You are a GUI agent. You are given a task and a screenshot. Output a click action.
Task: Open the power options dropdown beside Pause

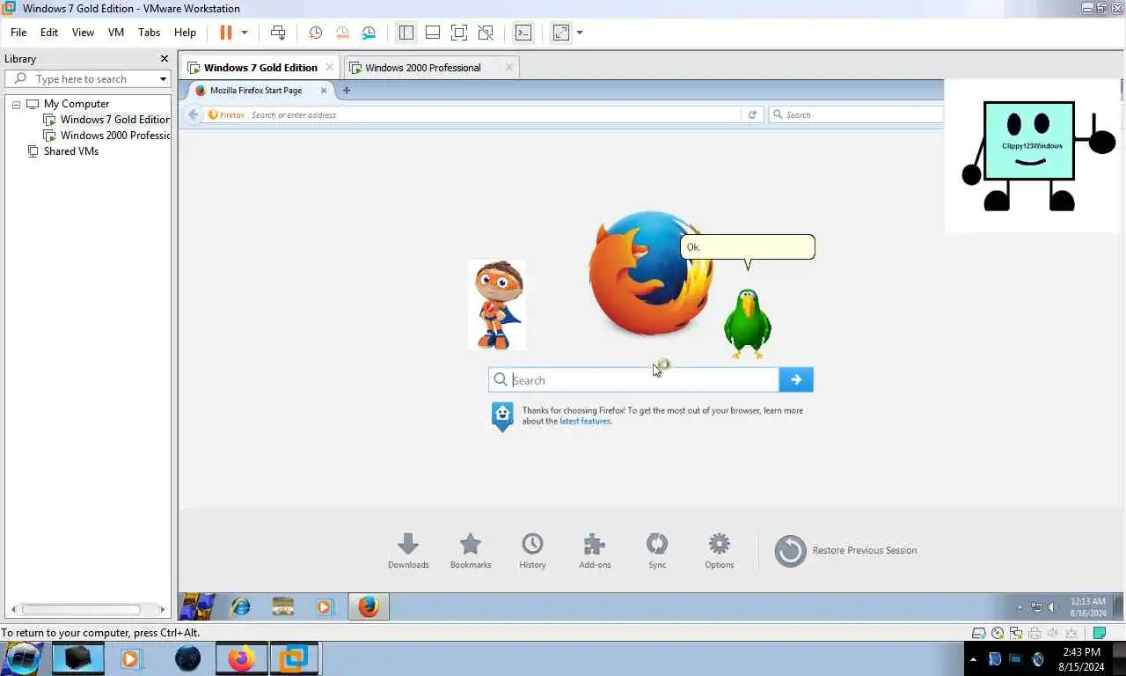[x=245, y=33]
